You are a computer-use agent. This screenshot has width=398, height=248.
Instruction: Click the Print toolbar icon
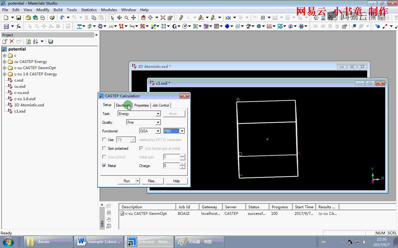(52, 18)
